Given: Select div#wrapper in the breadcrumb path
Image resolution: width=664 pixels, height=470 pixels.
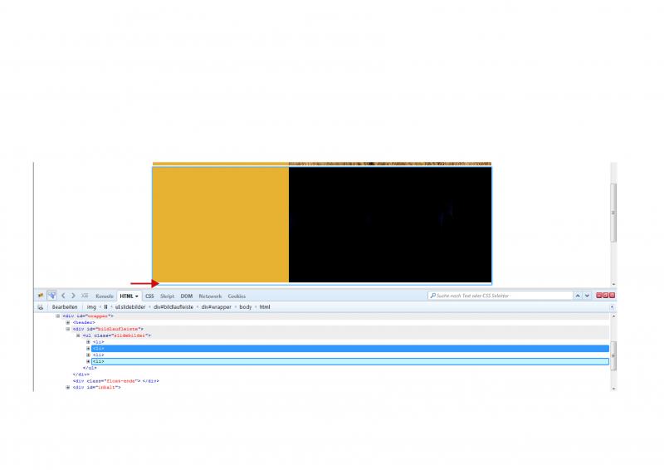Looking at the screenshot, I should click(x=214, y=307).
